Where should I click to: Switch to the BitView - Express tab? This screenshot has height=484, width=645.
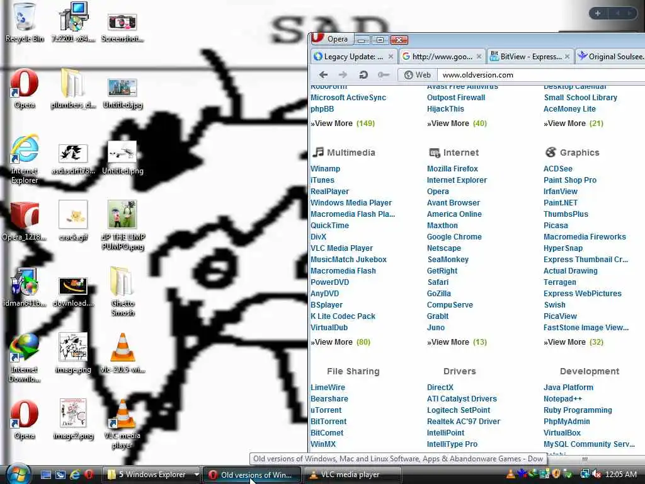pyautogui.click(x=530, y=56)
